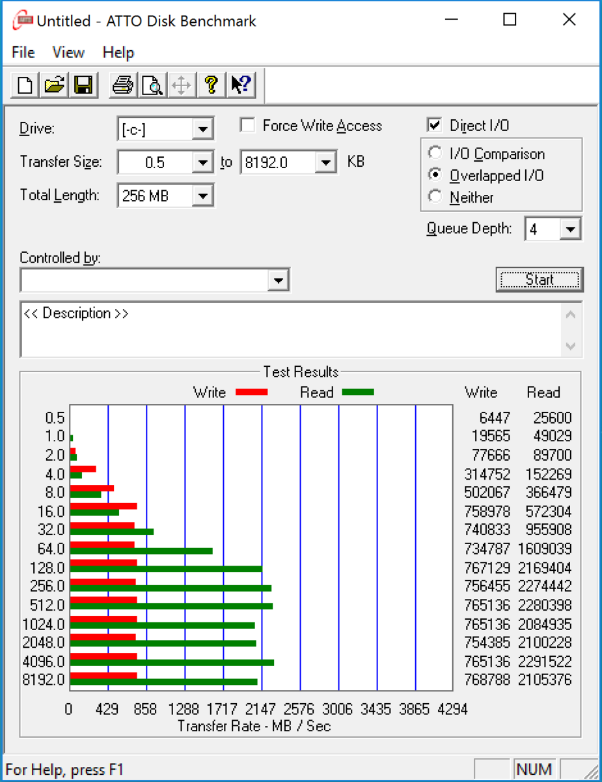Open the View menu
The width and height of the screenshot is (602, 782).
point(68,53)
